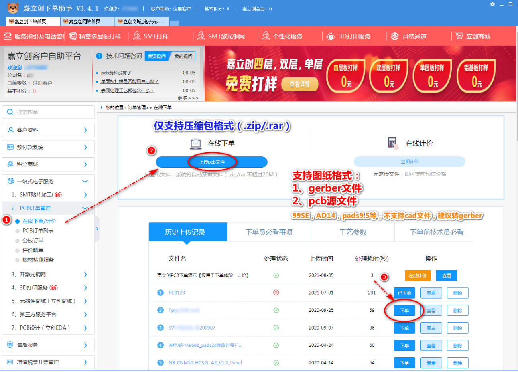This screenshot has width=518, height=372.
Task: Click the settings gear in title bar
Action: pos(492,4)
